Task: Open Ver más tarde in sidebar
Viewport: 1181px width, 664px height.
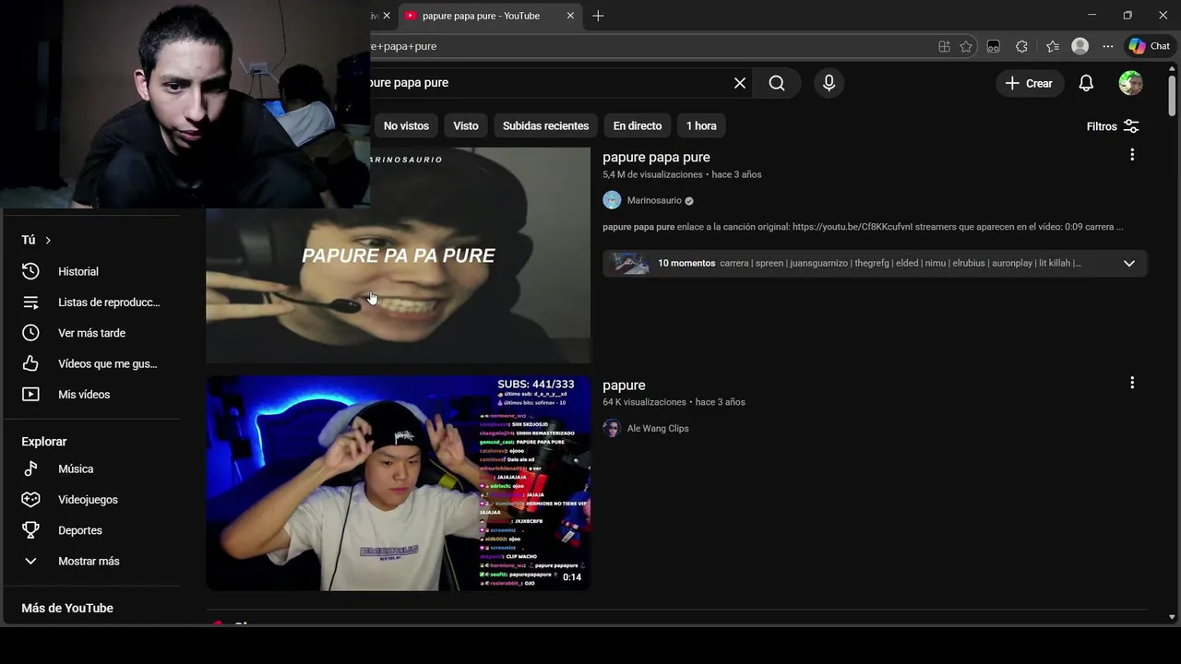Action: pyautogui.click(x=90, y=333)
